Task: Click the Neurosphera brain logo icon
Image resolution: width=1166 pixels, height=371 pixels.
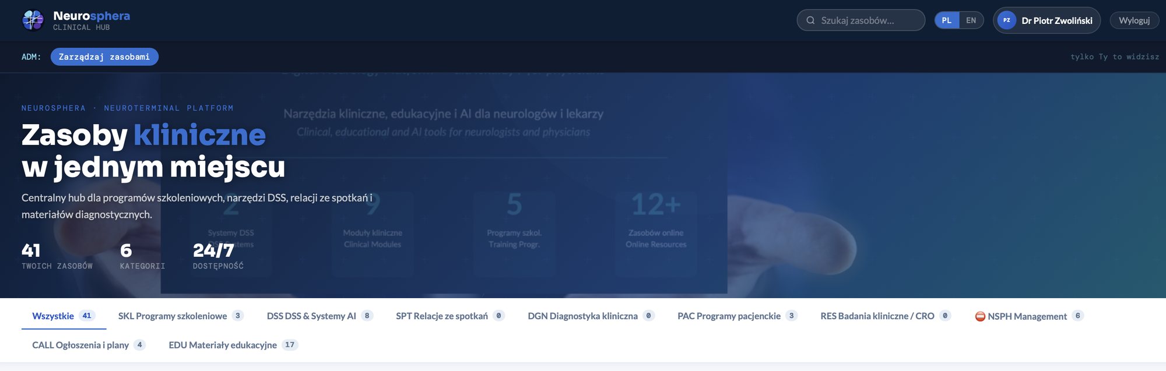Action: pos(33,20)
